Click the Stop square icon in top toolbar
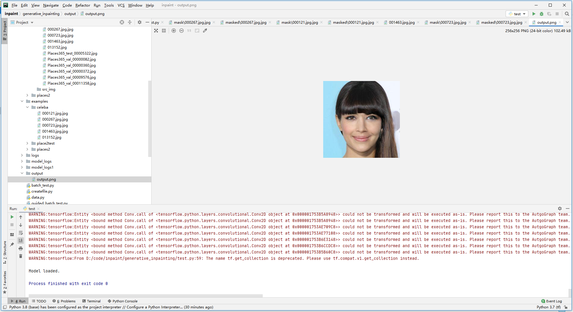573x312 pixels. 557,14
